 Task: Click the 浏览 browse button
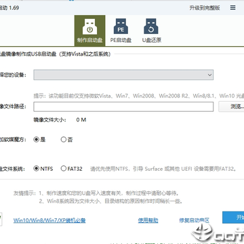click(x=232, y=106)
